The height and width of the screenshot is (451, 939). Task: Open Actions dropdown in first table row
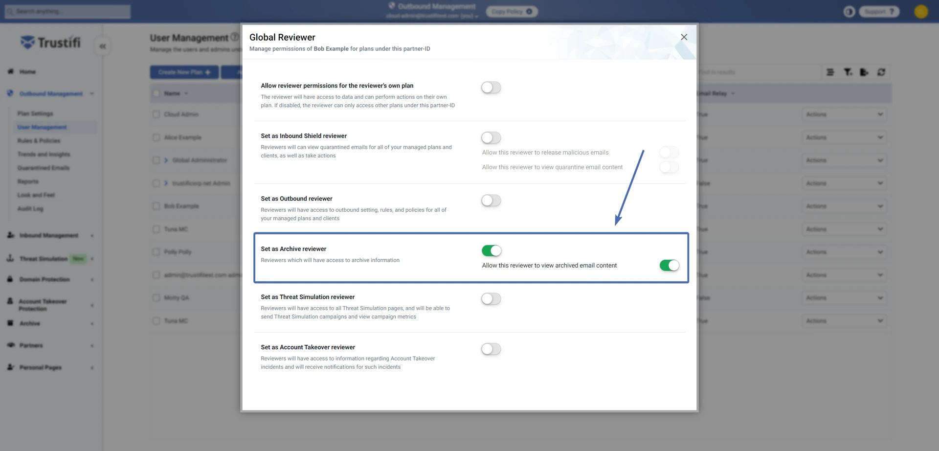pyautogui.click(x=844, y=114)
